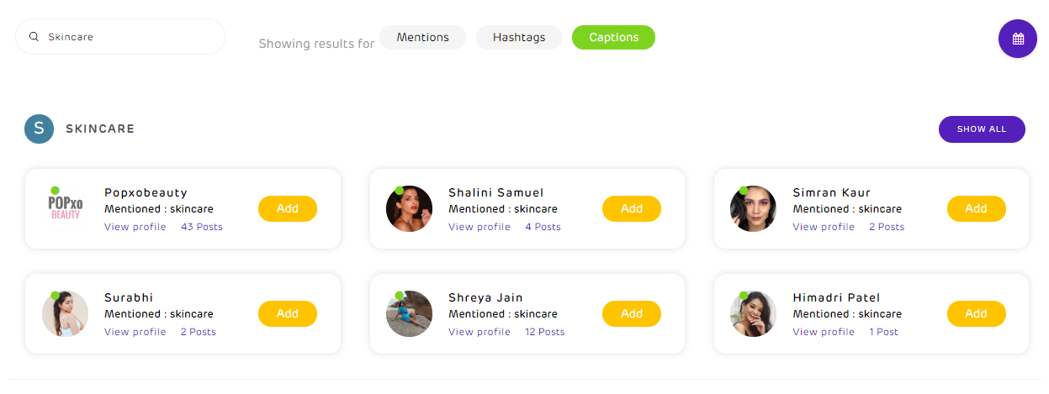Open Popxobeauty's 43 Posts link

click(x=201, y=227)
